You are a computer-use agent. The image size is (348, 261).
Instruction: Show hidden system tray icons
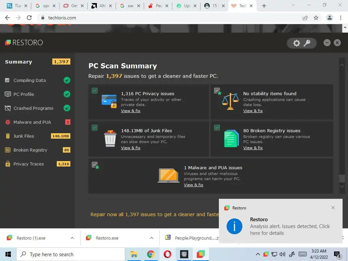tap(258, 254)
